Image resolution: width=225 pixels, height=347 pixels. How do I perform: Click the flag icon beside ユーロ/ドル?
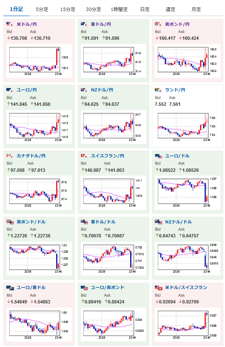159,156
